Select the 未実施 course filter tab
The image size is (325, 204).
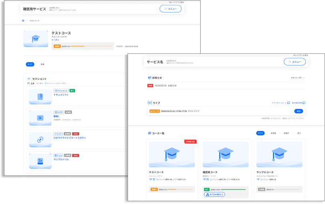(273, 133)
